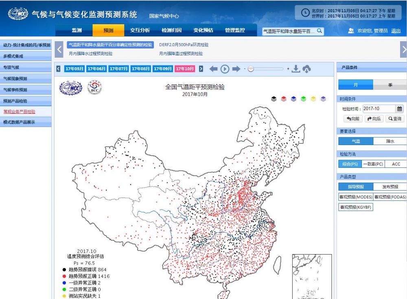Image resolution: width=407 pixels, height=299 pixels.
Task: Toggle the red layer icon above map
Action: (x=284, y=99)
